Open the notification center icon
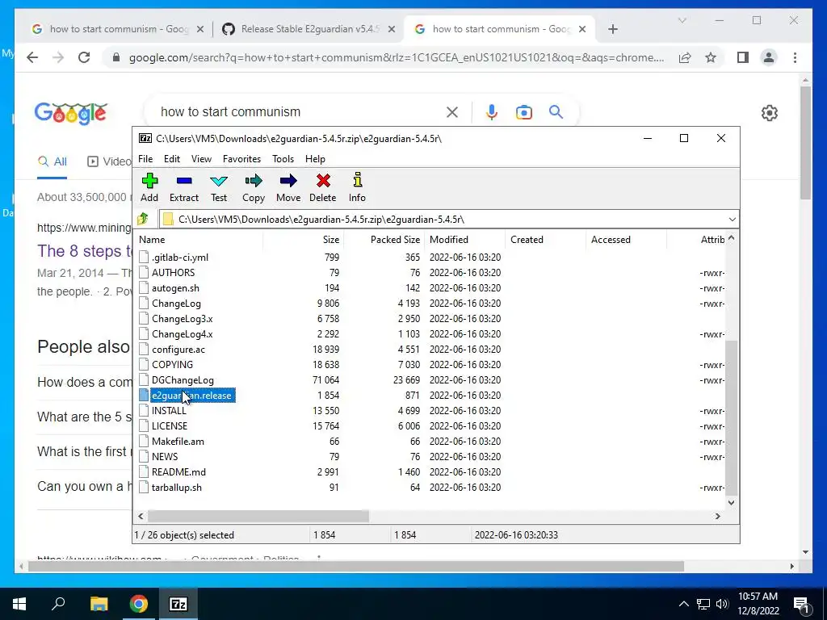Viewport: 827px width, 620px height. (801, 604)
